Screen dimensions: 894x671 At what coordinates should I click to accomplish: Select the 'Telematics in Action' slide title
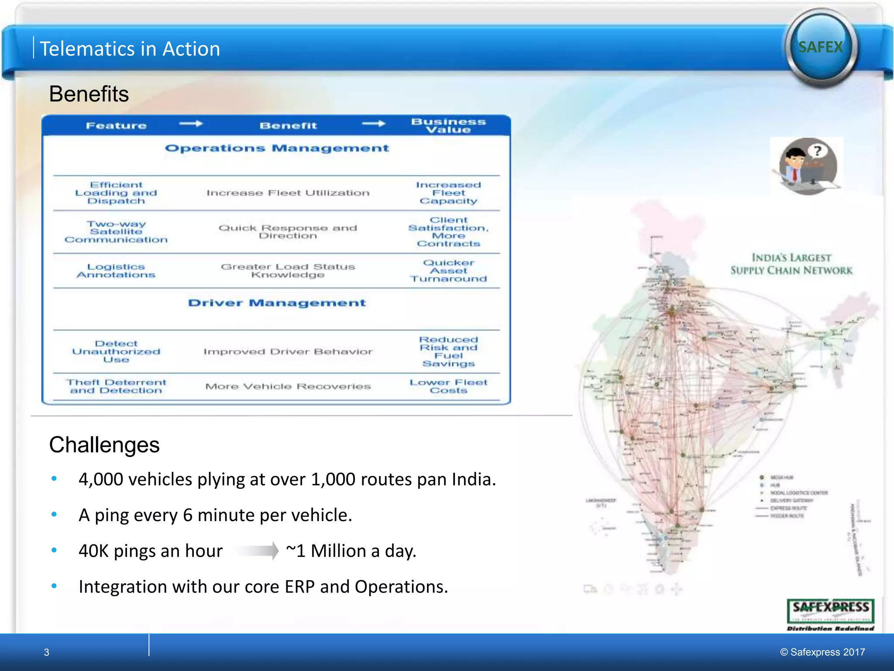point(130,48)
